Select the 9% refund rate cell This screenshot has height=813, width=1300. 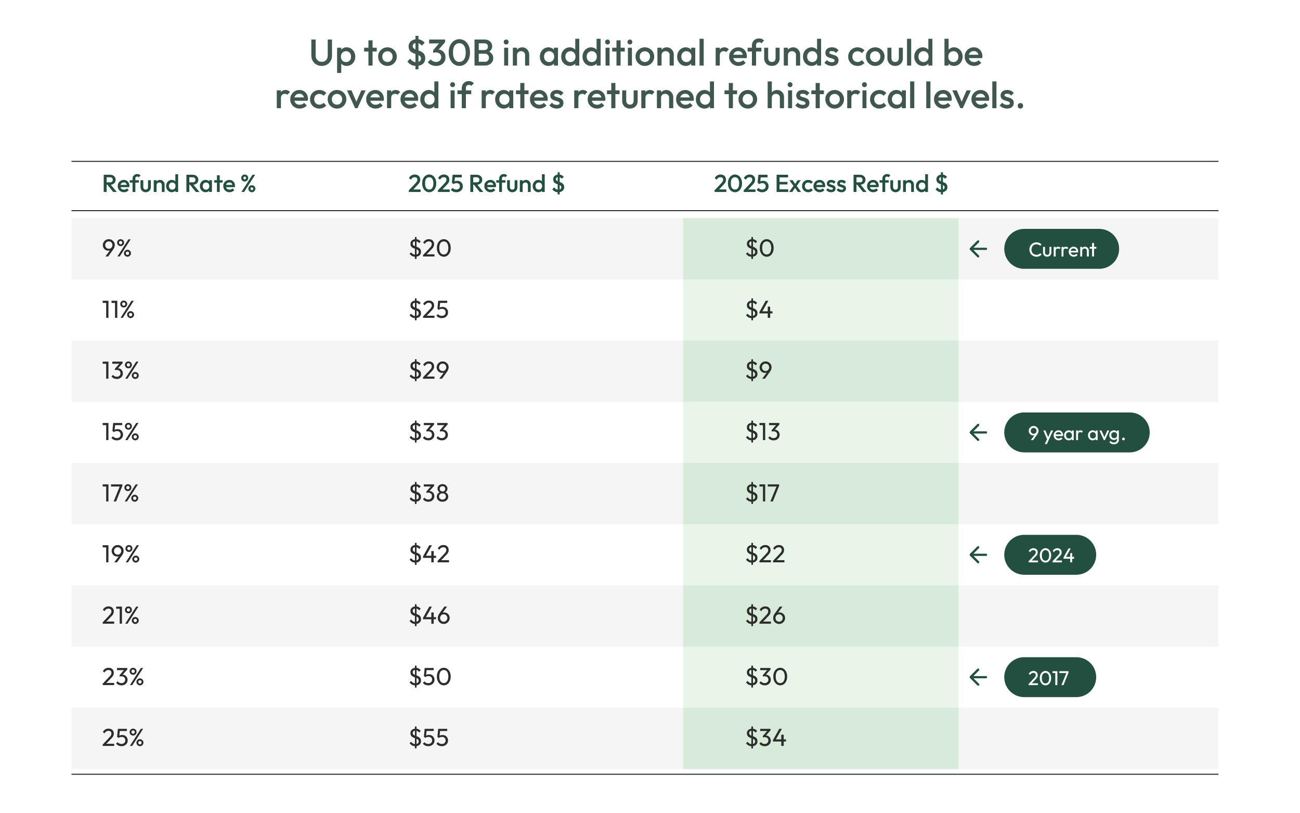(116, 249)
